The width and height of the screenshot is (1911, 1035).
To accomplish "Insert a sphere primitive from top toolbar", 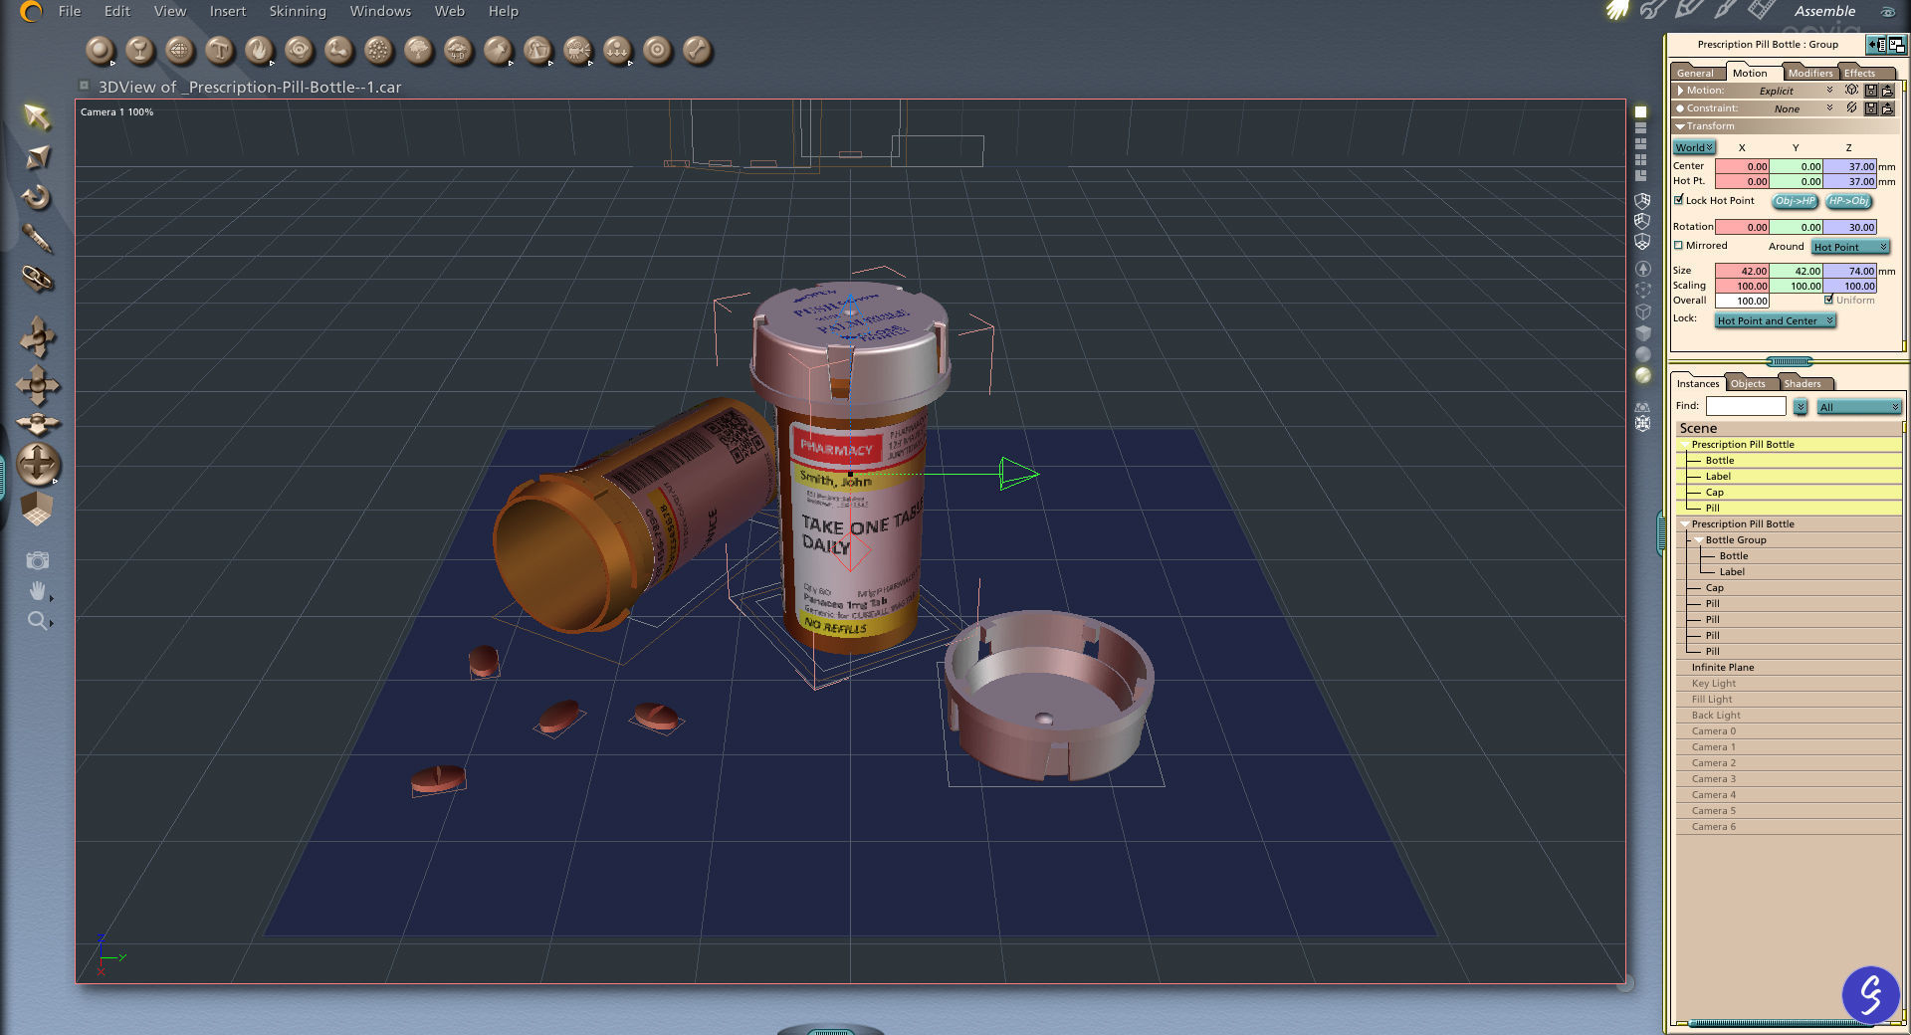I will click(x=100, y=50).
